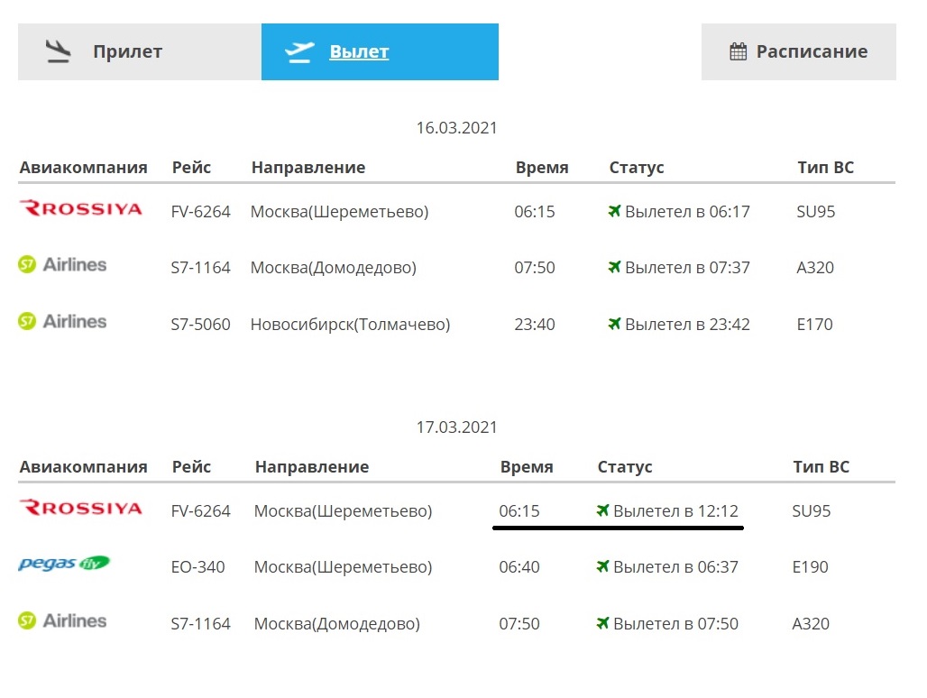Click Rossiya logo in the 17.03.2021 table
Image resolution: width=927 pixels, height=698 pixels.
point(81,509)
